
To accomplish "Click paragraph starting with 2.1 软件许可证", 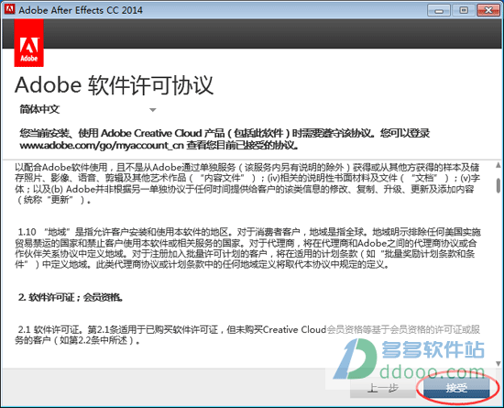I will tap(247, 335).
